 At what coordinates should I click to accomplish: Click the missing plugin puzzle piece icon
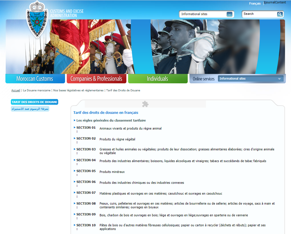145,104
